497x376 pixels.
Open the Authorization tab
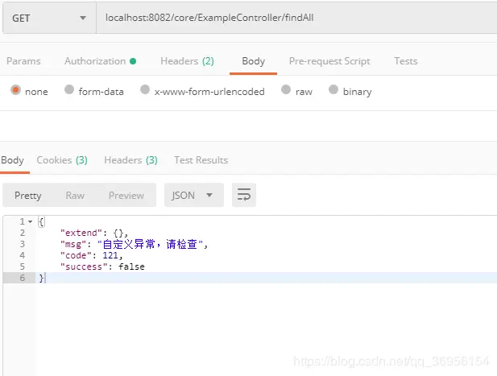(x=95, y=61)
